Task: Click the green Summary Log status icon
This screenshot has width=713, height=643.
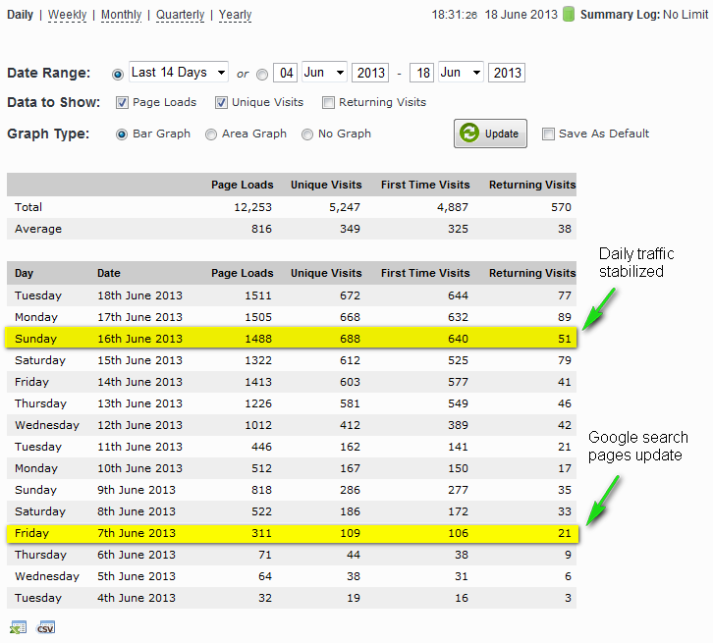Action: click(569, 15)
